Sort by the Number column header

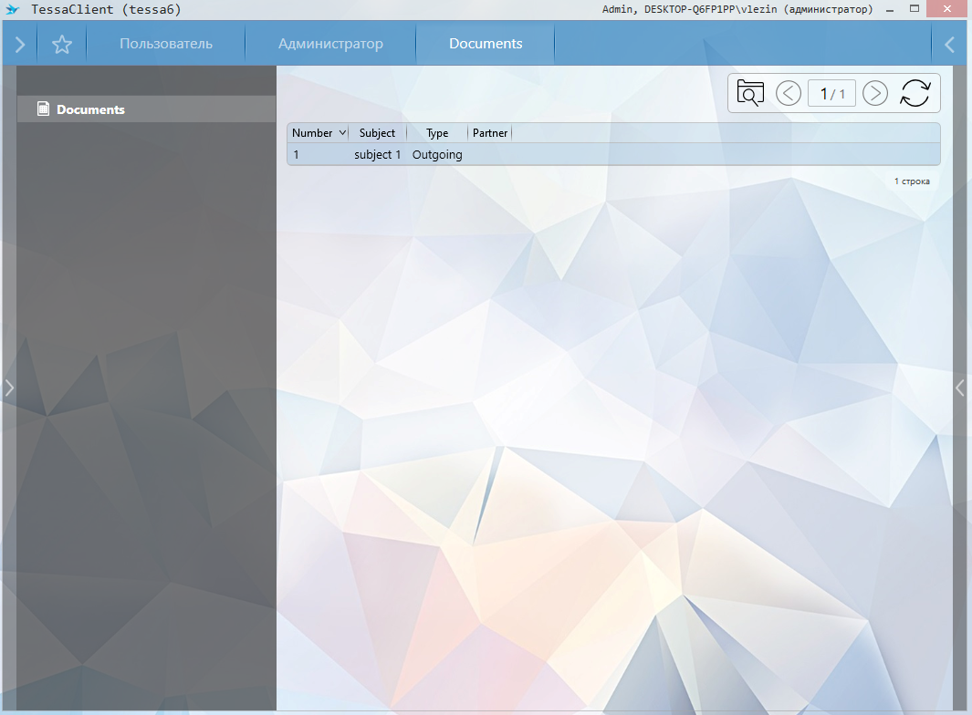coord(313,133)
